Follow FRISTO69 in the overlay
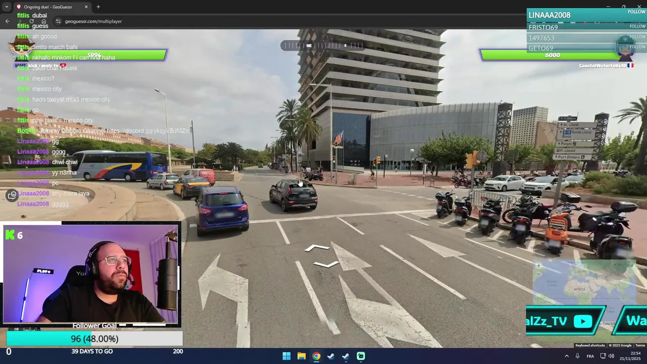Viewport: 647px width, 364px height. pos(637,26)
